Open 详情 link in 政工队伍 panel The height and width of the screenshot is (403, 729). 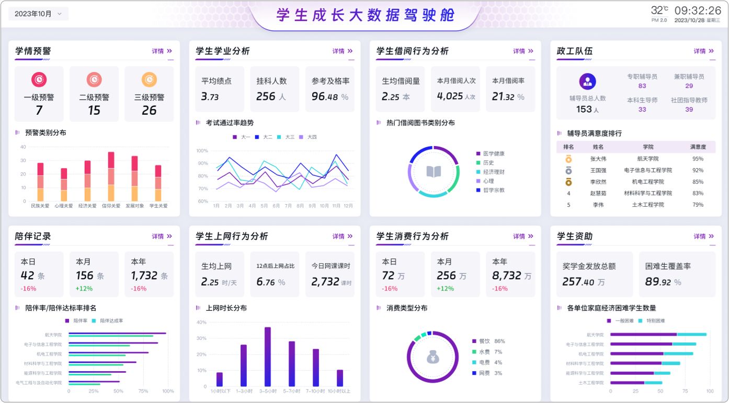704,51
